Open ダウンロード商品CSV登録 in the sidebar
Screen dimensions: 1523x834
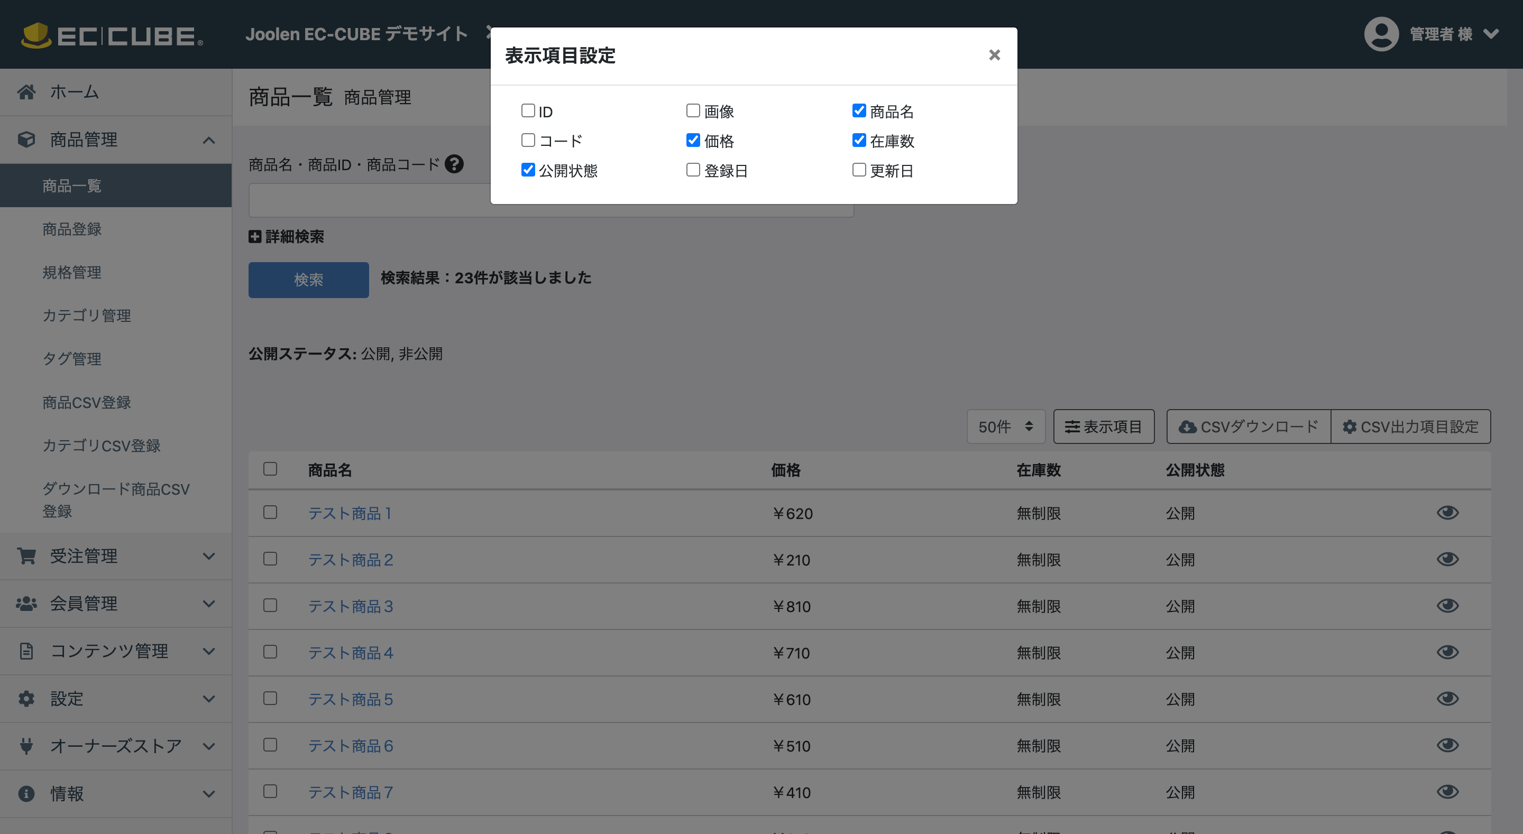[116, 499]
